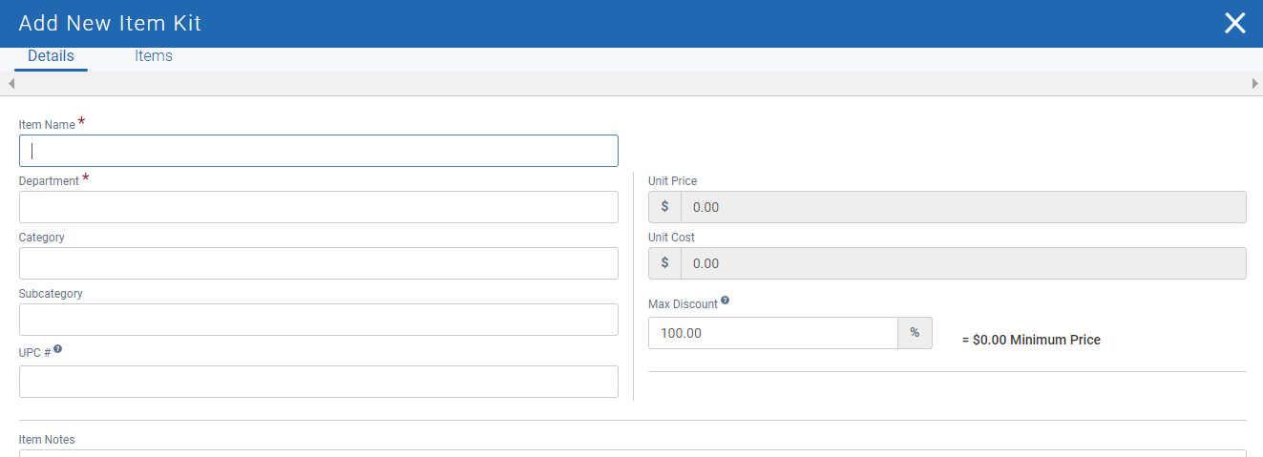Close the Add New Item Kit dialog
The image size is (1263, 457).
pos(1234,24)
